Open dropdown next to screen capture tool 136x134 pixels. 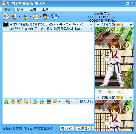[x=72, y=101]
